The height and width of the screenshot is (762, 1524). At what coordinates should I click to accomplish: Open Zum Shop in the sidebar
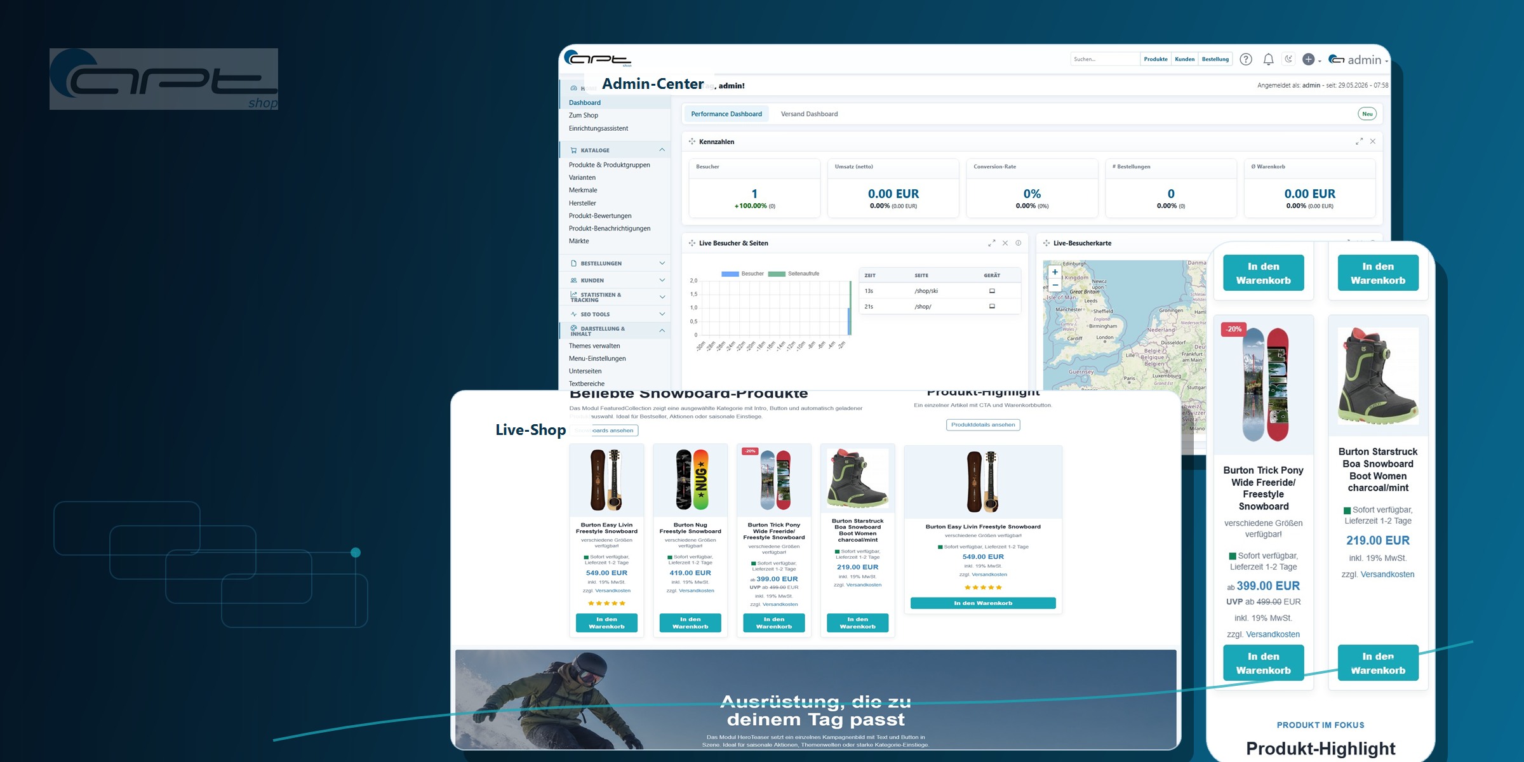click(584, 116)
